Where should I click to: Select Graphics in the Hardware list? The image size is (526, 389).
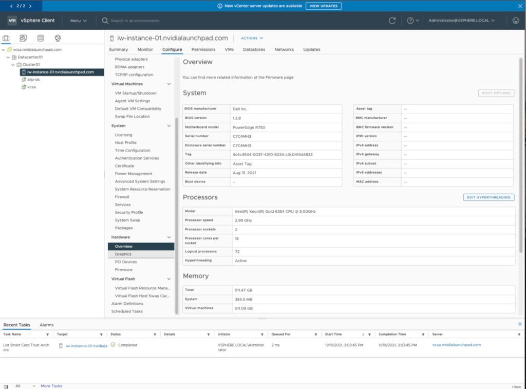point(123,254)
